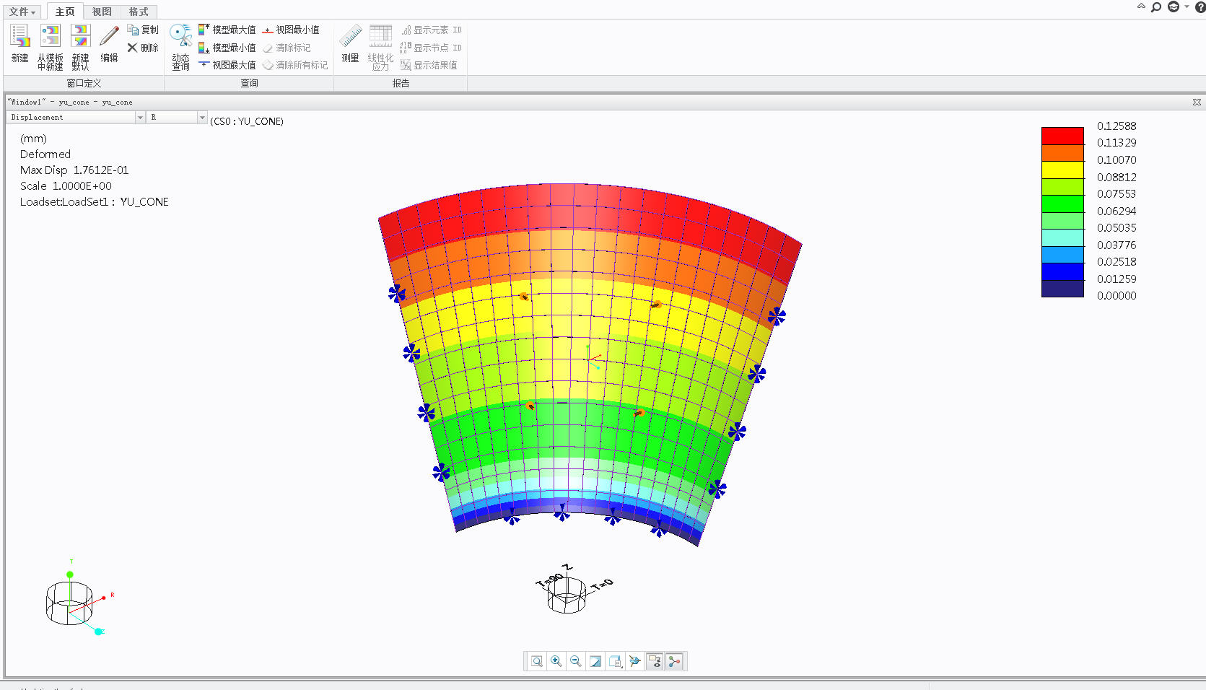1206x690 pixels.
Task: Show 模型最小值 model minimum marker
Action: click(x=227, y=48)
